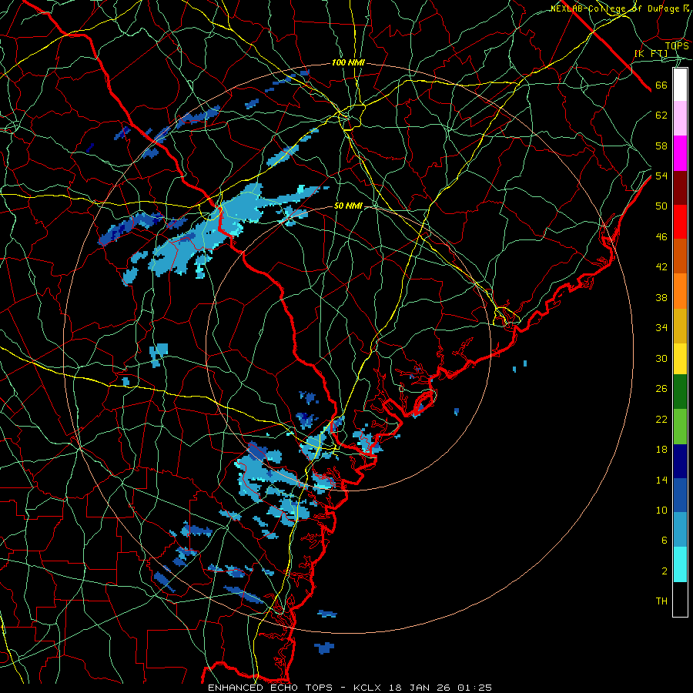Click the 'KCLX' station identifier

click(x=369, y=688)
